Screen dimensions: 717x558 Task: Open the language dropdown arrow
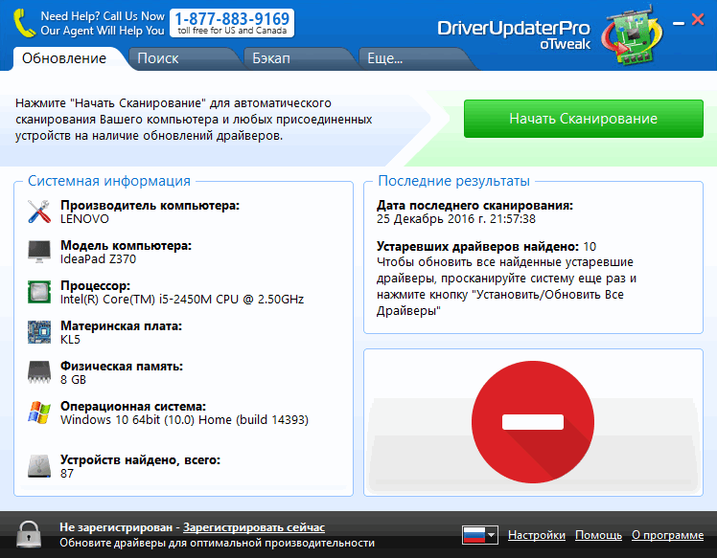[492, 535]
